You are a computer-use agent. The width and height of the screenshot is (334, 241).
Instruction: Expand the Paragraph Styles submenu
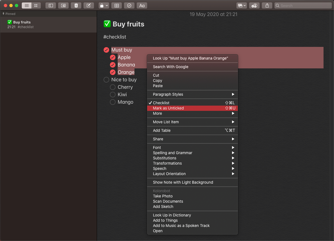point(192,94)
